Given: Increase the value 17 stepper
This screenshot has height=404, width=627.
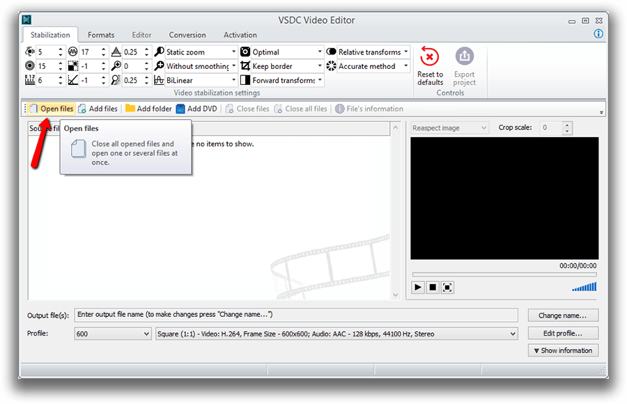Looking at the screenshot, I should [x=104, y=49].
